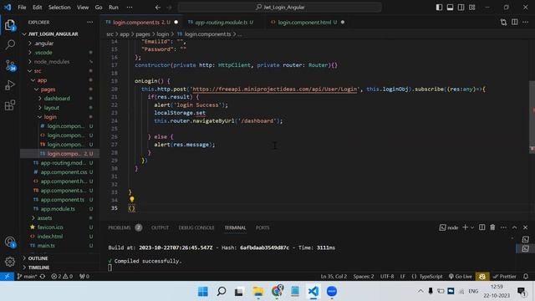The width and height of the screenshot is (535, 301).
Task: Open the Manage gear icon
Action: pyautogui.click(x=10, y=262)
